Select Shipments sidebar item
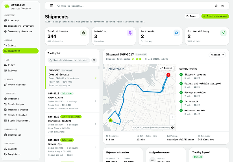233x162 pixels. [20, 51]
